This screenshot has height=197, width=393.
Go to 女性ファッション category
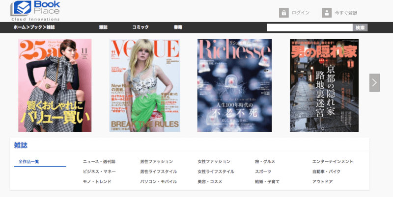tap(214, 161)
